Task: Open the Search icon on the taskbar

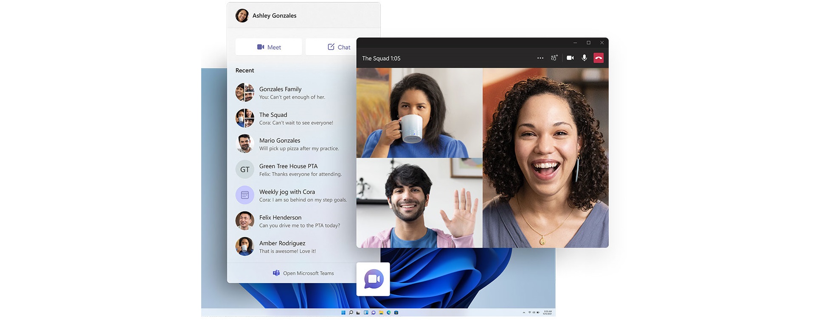Action: [351, 313]
